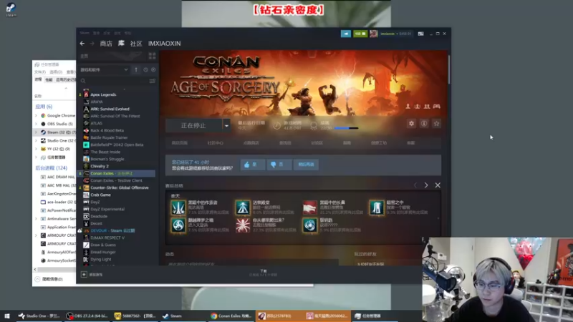Click the controller support icon on banner
This screenshot has height=322, width=573.
437,106
